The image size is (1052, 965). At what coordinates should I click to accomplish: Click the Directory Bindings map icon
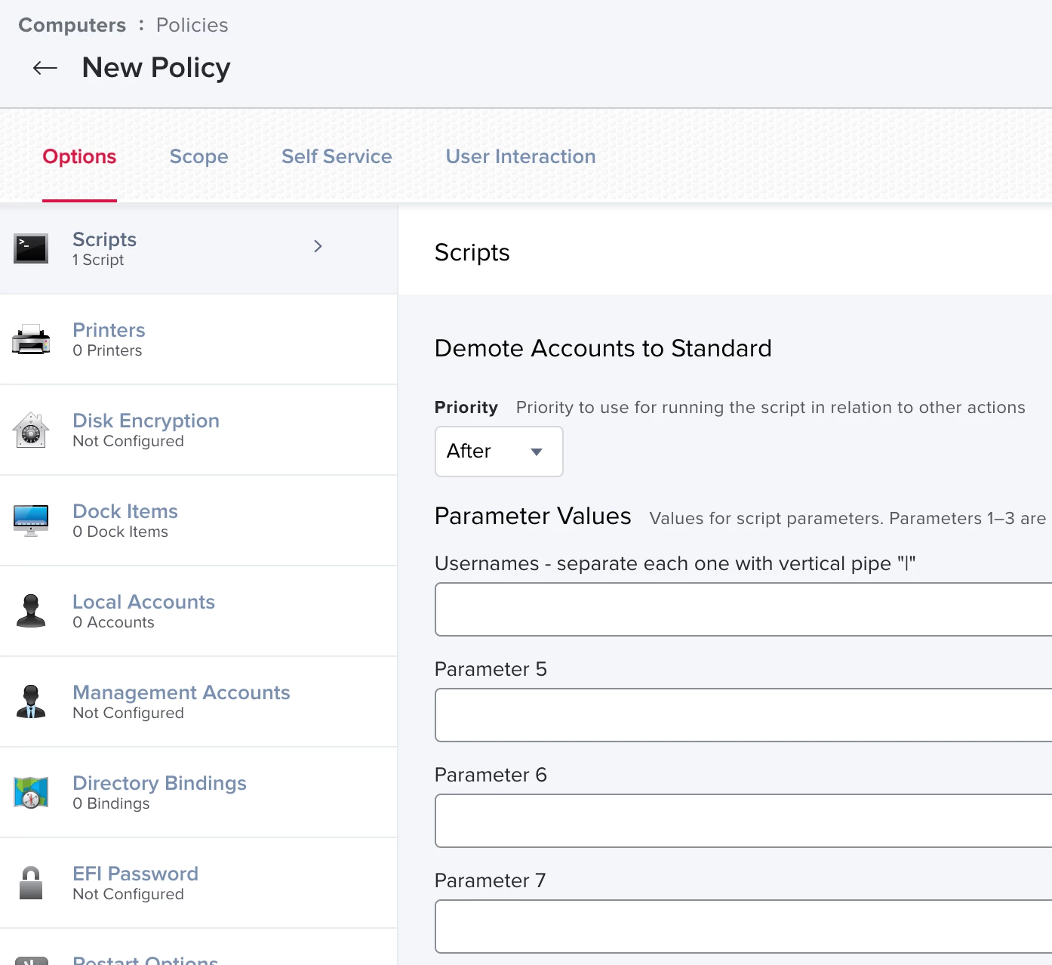coord(31,792)
